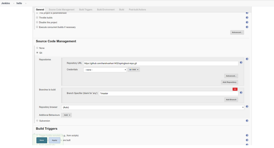Click the Save button
This screenshot has width=274, height=148.
tap(42, 140)
